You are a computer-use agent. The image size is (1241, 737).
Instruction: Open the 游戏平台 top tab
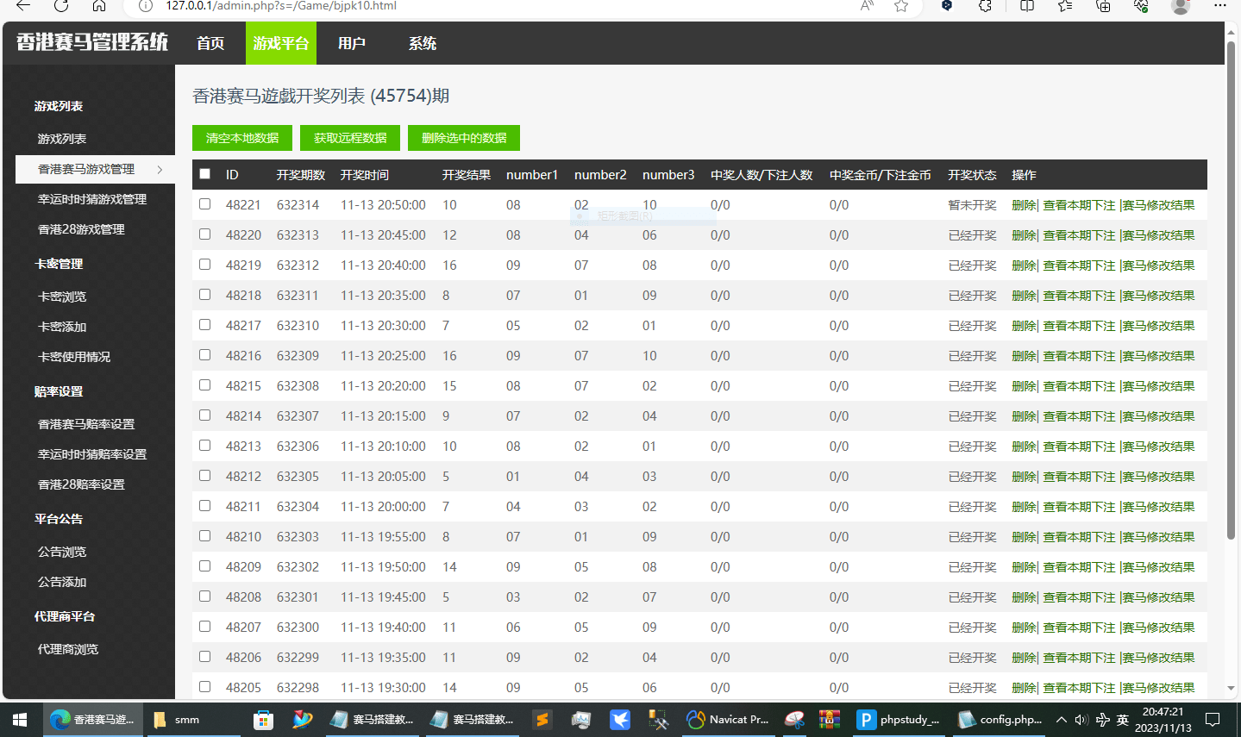pyautogui.click(x=281, y=43)
